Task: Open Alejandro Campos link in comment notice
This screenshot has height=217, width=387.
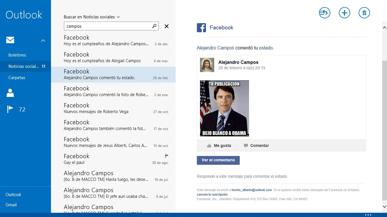Action: pos(215,48)
